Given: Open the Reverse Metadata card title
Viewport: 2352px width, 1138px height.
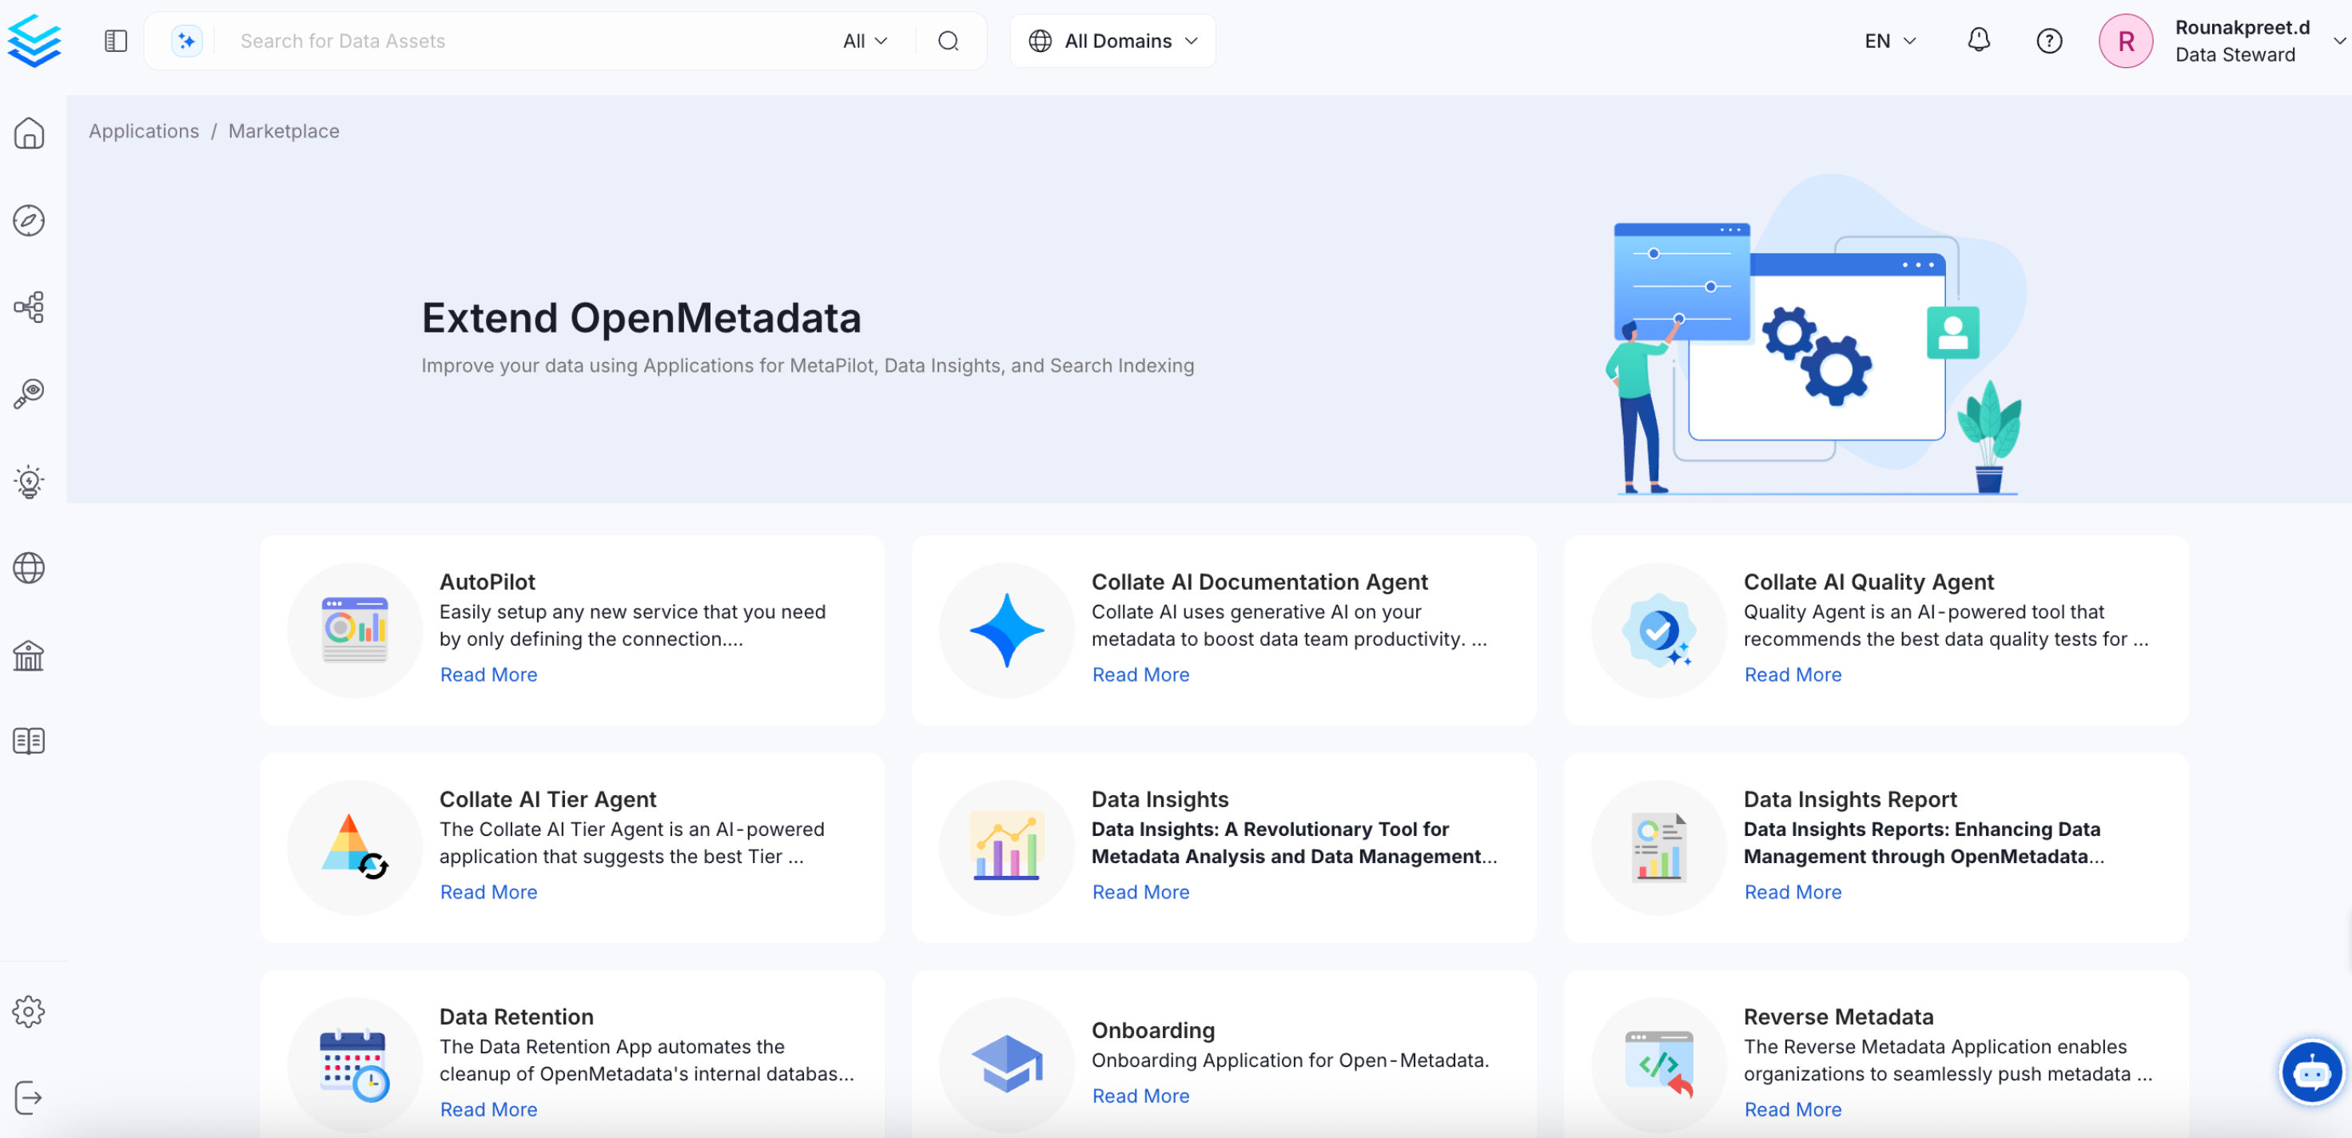Looking at the screenshot, I should pyautogui.click(x=1838, y=1017).
